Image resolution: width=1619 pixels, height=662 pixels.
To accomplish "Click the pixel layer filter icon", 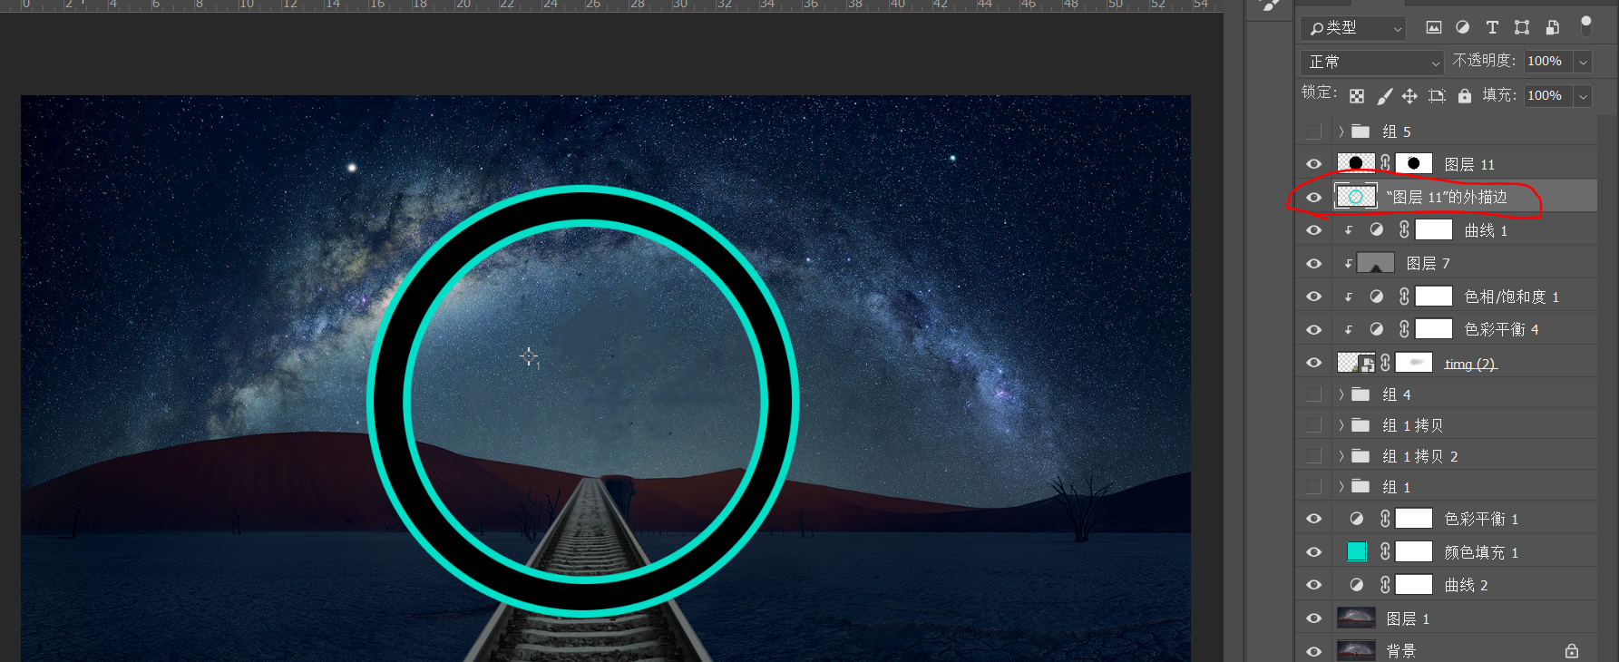I will pyautogui.click(x=1433, y=27).
